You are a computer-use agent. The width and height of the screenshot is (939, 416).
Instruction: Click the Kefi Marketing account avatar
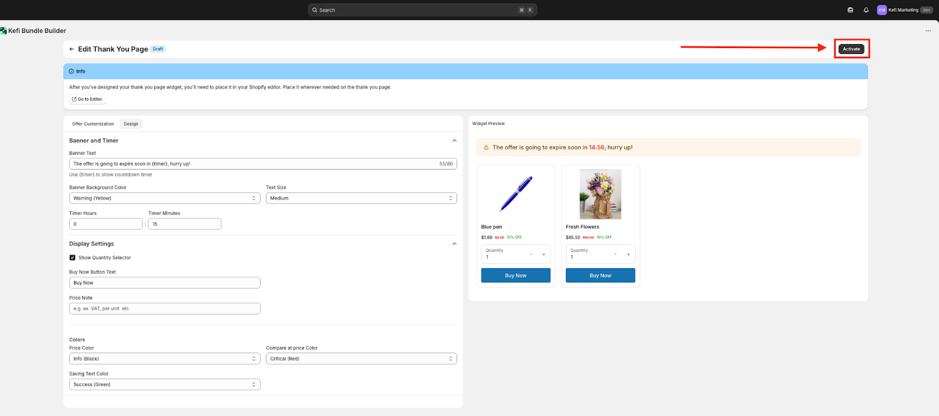click(881, 10)
